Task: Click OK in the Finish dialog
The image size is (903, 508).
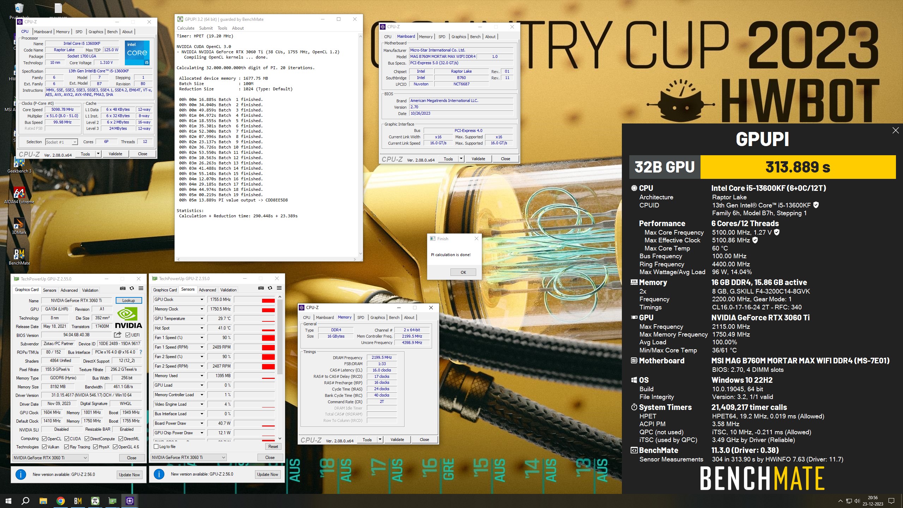Action: pos(463,272)
